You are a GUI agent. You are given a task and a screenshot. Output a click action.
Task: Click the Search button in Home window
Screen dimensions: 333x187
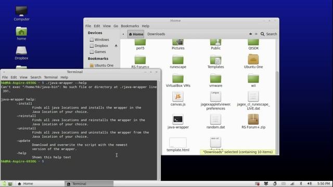click(x=268, y=34)
